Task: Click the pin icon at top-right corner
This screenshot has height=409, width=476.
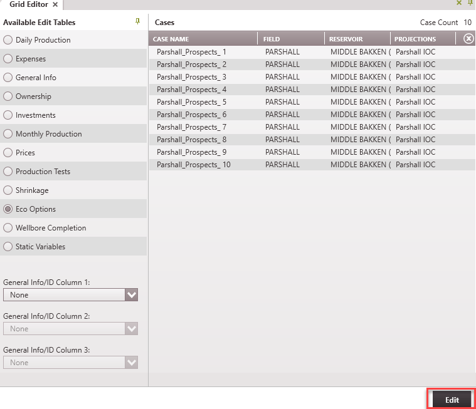Action: point(470,3)
